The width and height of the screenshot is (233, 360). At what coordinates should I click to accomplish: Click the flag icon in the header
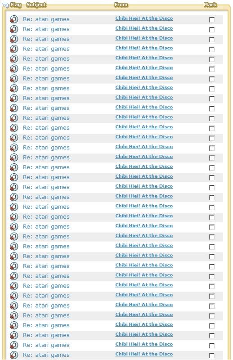6,5
